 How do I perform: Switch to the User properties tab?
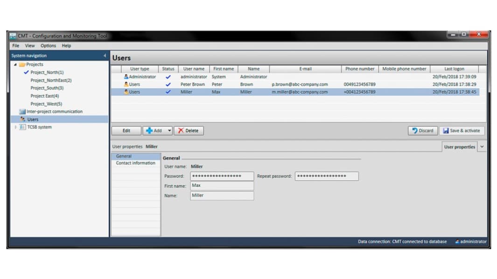pyautogui.click(x=459, y=147)
